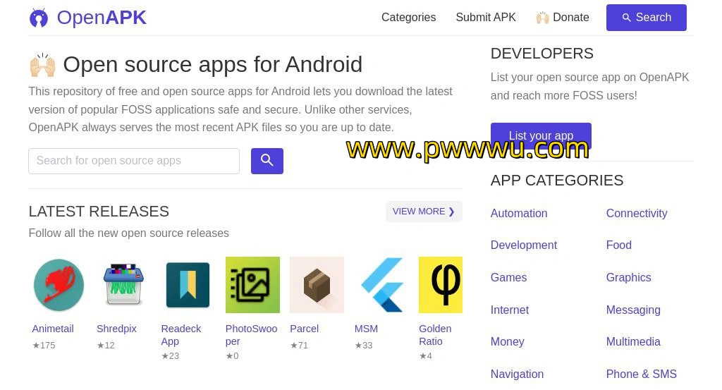
Task: Select the Internet category
Action: [510, 310]
